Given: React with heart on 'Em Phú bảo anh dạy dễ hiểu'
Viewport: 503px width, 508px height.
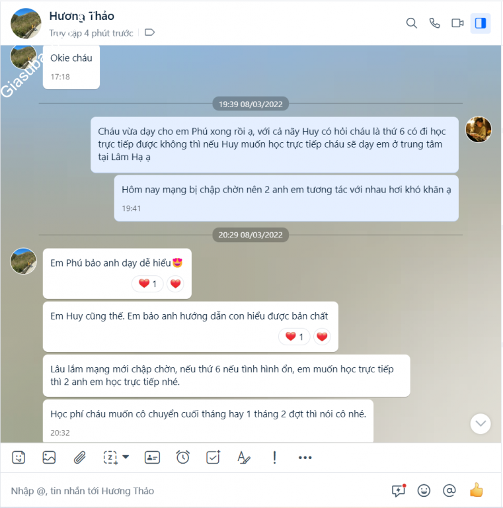Looking at the screenshot, I should pyautogui.click(x=175, y=284).
